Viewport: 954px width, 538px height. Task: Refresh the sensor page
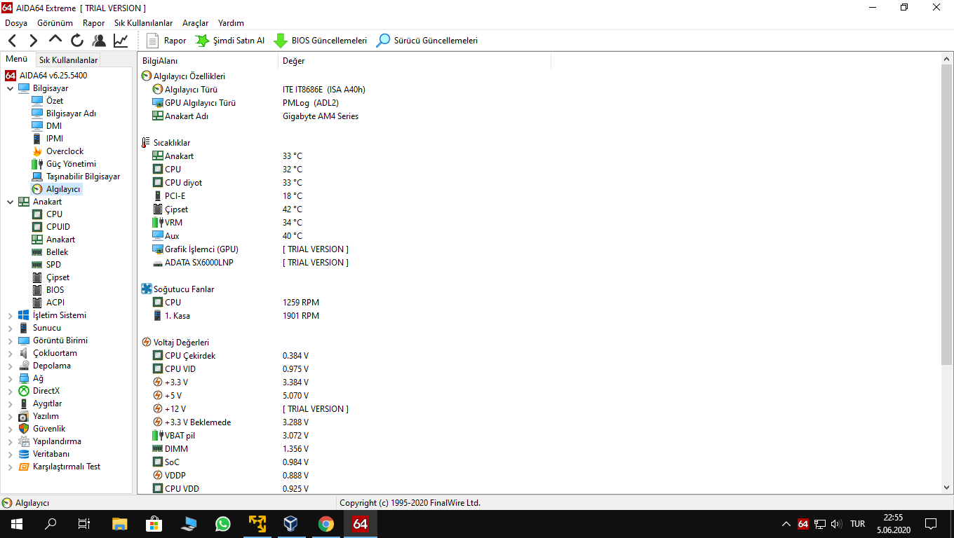tap(77, 41)
